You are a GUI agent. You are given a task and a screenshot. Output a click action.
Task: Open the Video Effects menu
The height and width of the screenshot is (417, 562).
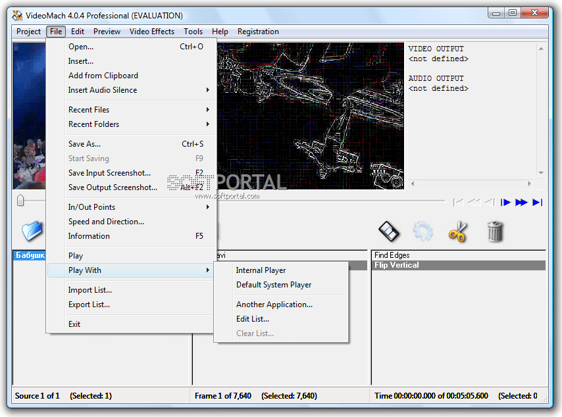(152, 32)
